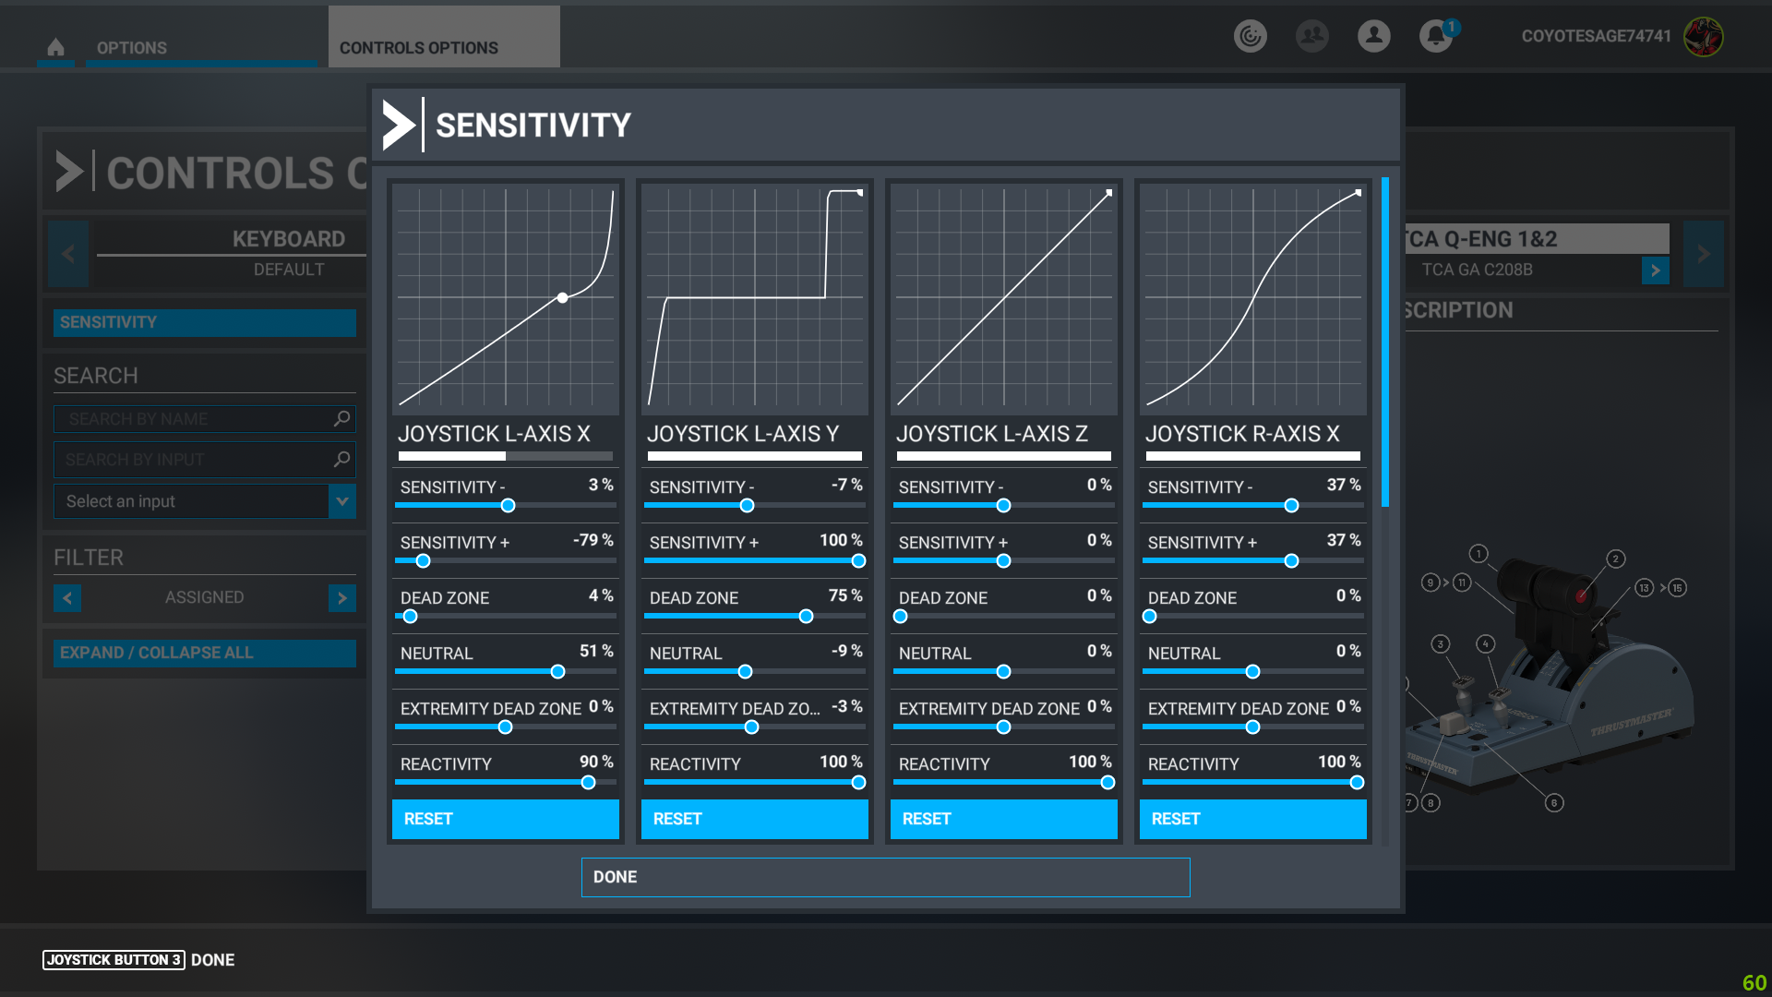
Task: Click the spiral activity icon in header
Action: [1250, 36]
